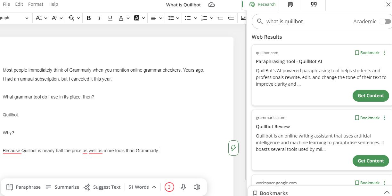Click the cloud sync icon beside document title
Viewport: 392px width, 196px height.
[x=211, y=5]
